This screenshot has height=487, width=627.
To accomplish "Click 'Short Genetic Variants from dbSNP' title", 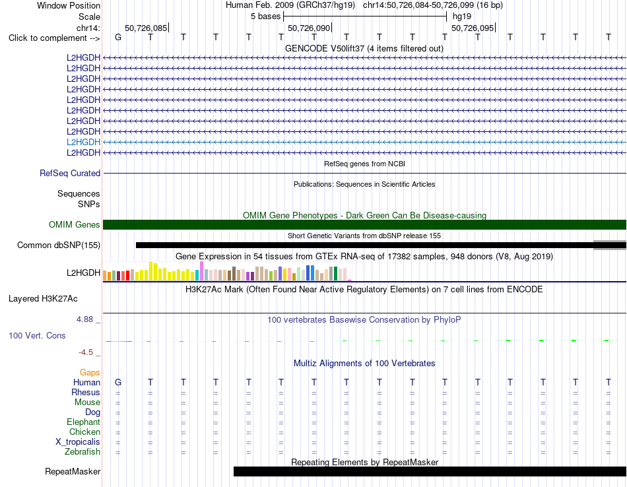I will 364,236.
